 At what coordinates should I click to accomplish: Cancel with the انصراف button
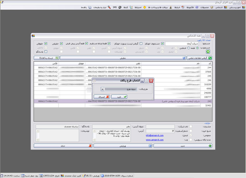[x=102, y=97]
